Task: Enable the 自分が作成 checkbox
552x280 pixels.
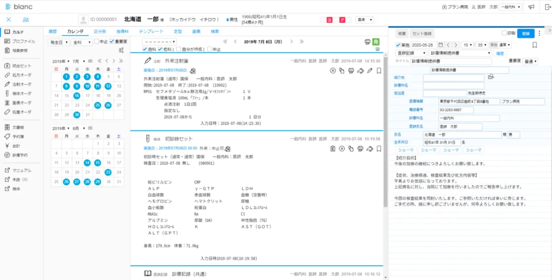Action: pos(179,49)
